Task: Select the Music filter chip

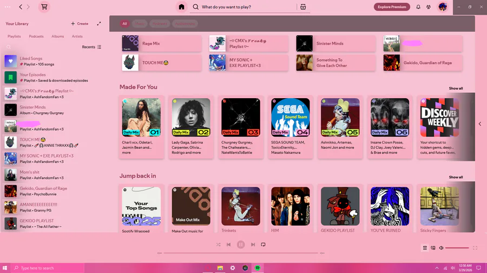Action: tap(140, 24)
